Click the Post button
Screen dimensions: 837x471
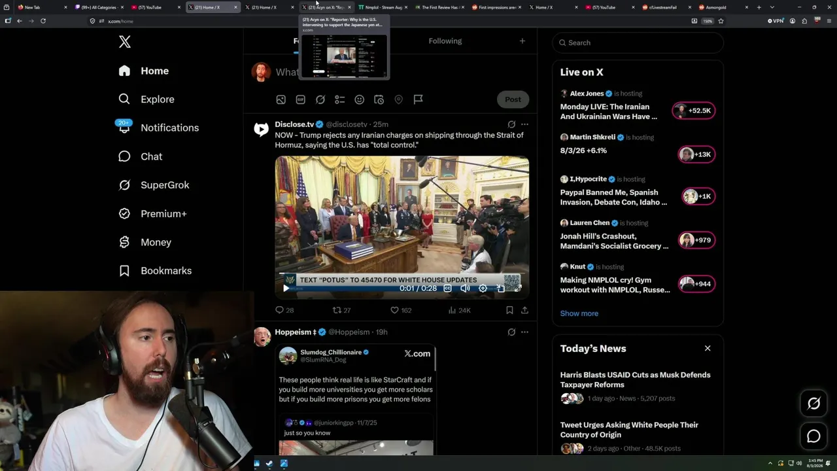pos(513,99)
